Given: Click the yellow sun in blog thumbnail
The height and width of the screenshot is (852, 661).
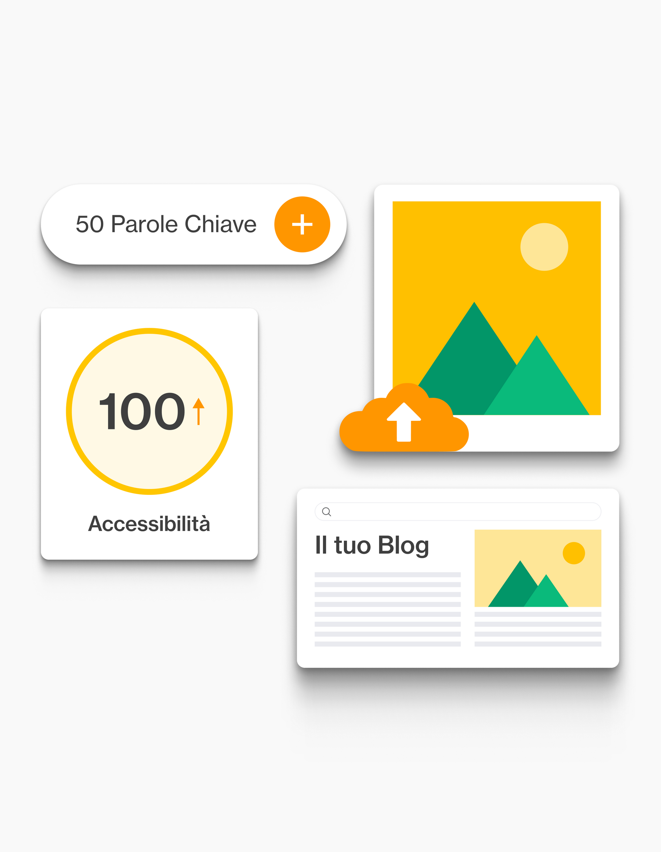Looking at the screenshot, I should [574, 553].
